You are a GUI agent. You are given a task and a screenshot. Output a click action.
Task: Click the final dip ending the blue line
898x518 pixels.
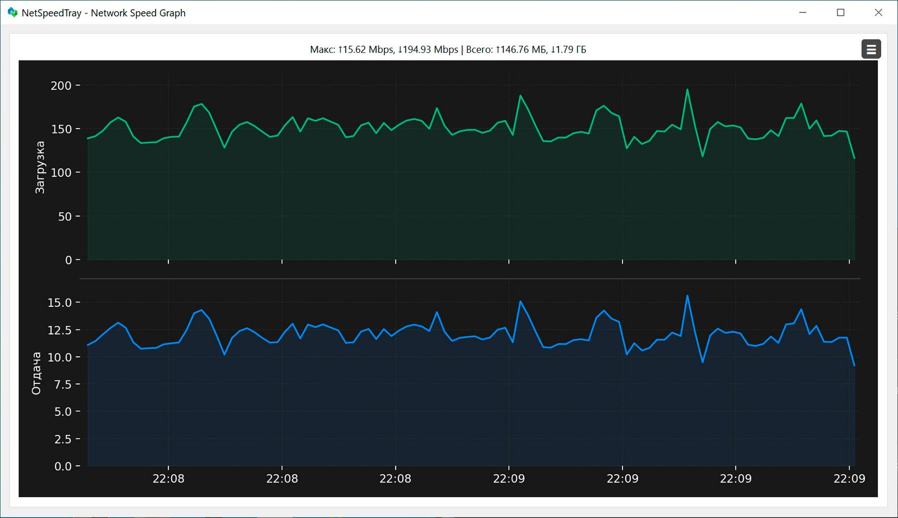point(854,365)
